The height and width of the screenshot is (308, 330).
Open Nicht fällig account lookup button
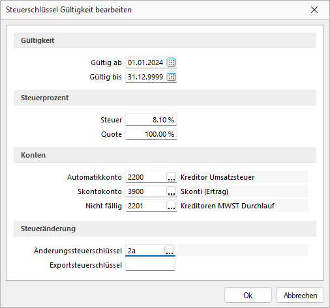click(x=172, y=206)
